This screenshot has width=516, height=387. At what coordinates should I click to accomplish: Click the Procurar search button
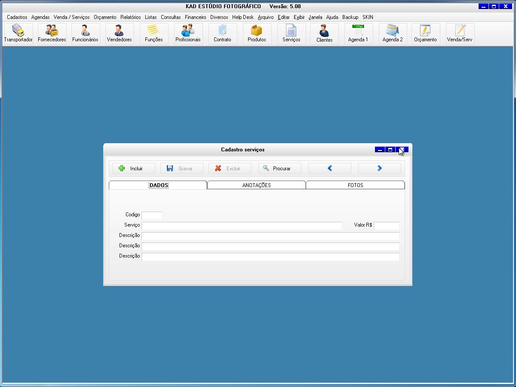click(x=280, y=169)
